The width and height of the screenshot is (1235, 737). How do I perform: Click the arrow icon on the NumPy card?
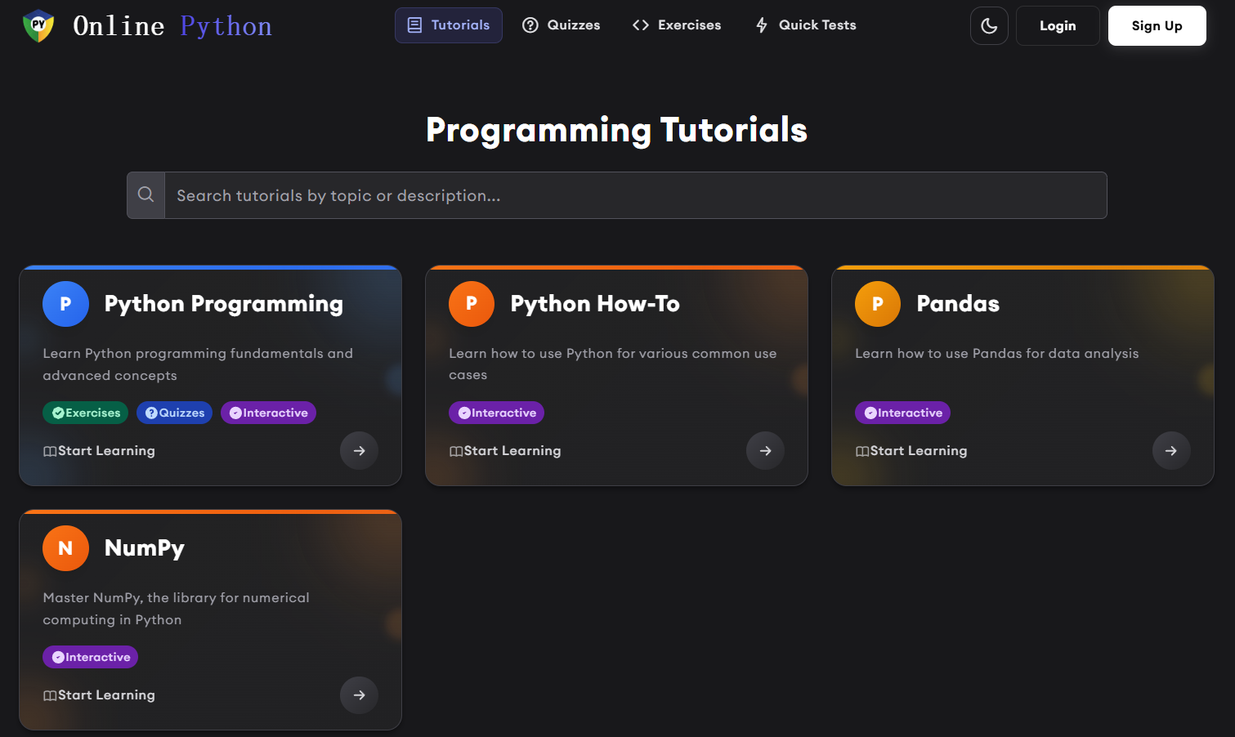pyautogui.click(x=359, y=695)
